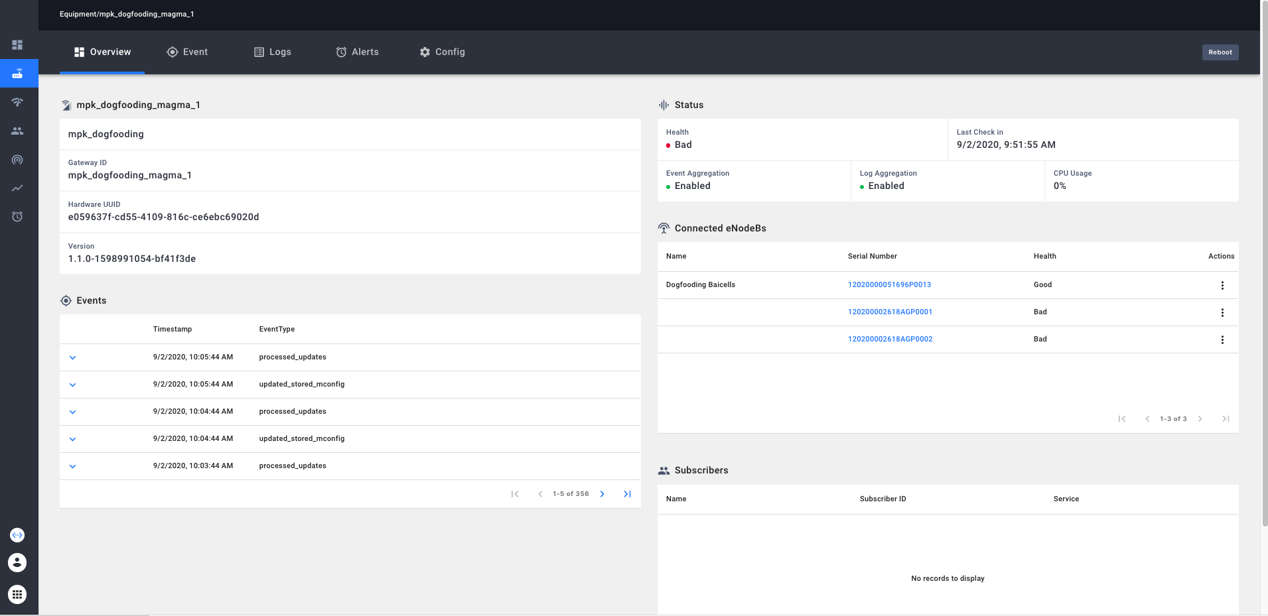Click the alarm clock Alerts sidebar icon

pos(17,217)
